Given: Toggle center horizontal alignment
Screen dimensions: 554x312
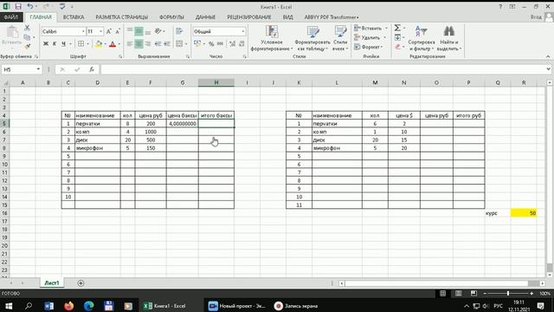Looking at the screenshot, I should click(x=138, y=44).
